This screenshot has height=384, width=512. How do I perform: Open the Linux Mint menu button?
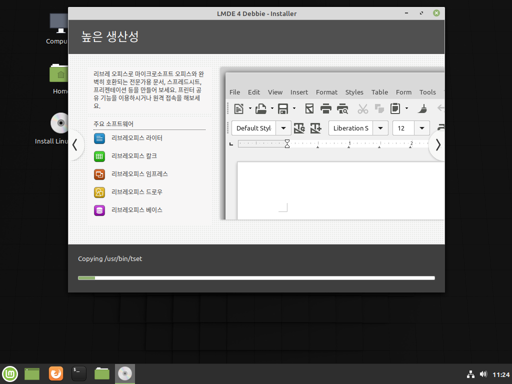10,374
